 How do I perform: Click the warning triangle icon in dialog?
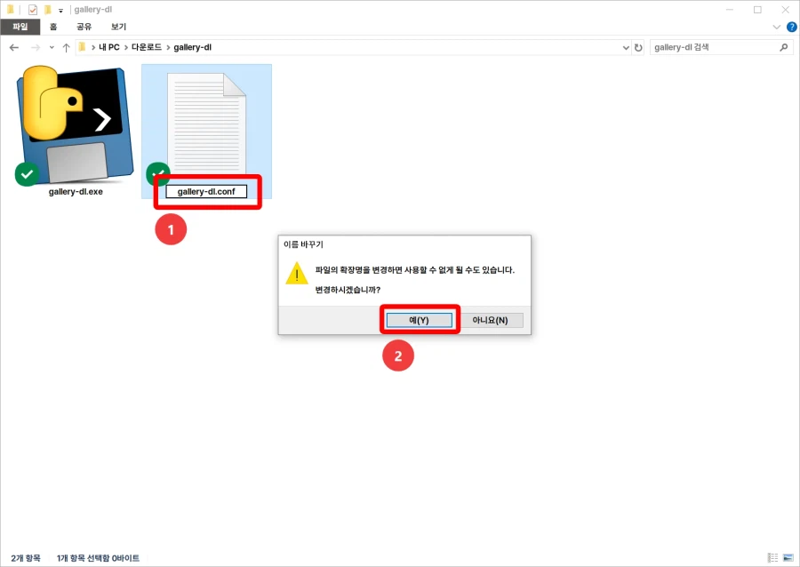point(296,274)
